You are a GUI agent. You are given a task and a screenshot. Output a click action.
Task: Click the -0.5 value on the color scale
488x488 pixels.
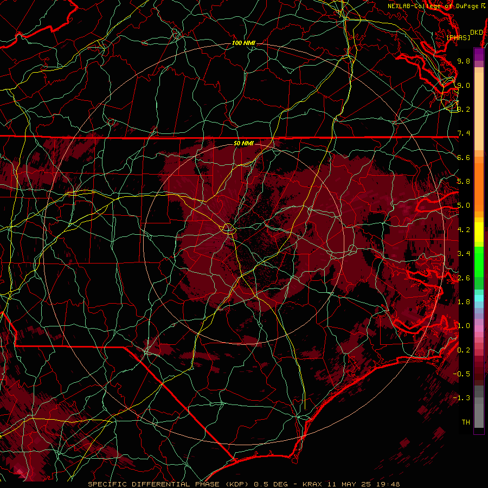click(x=461, y=374)
